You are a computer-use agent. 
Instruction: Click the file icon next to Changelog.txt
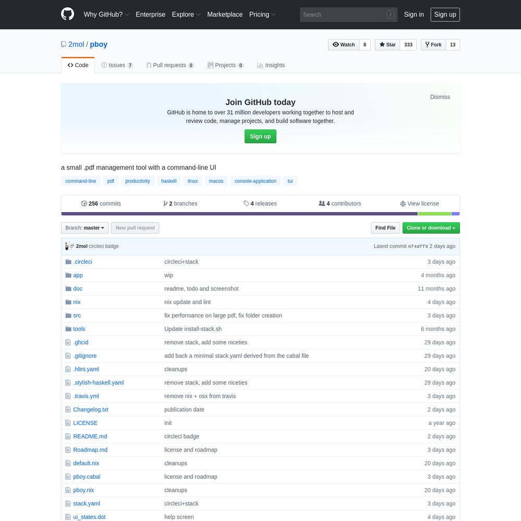pyautogui.click(x=68, y=410)
